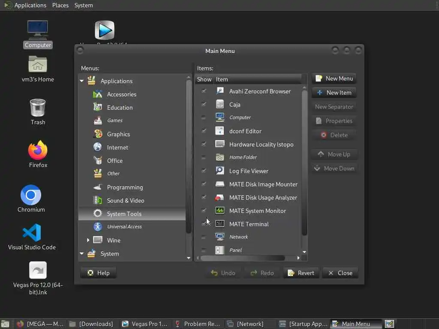Click the Hardware Locality lstopo icon

pyautogui.click(x=220, y=144)
